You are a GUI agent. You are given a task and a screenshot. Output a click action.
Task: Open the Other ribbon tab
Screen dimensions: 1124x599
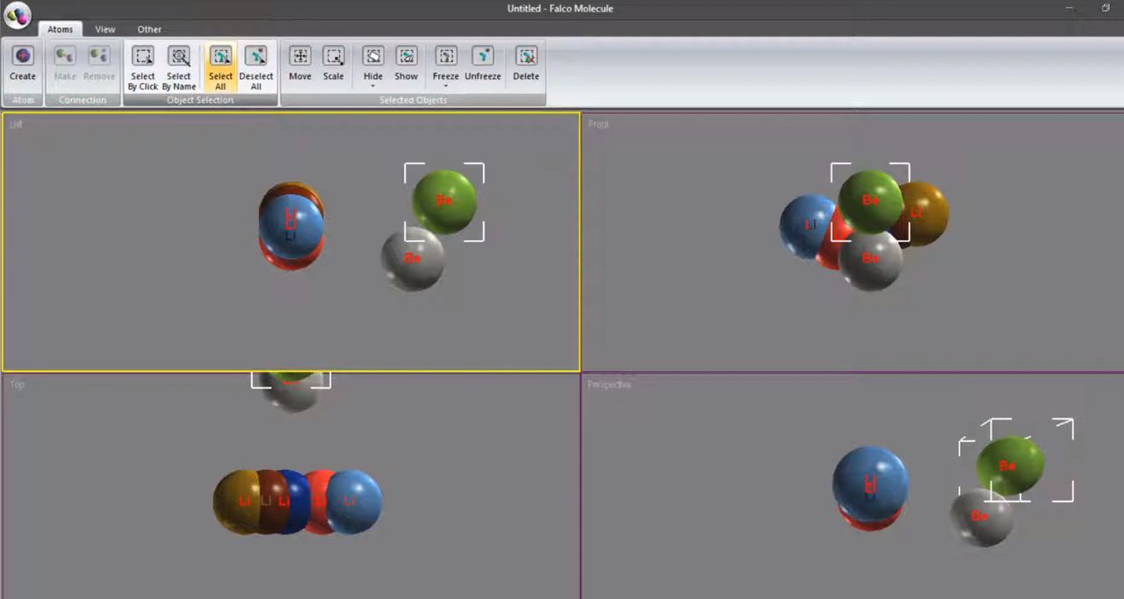point(149,29)
